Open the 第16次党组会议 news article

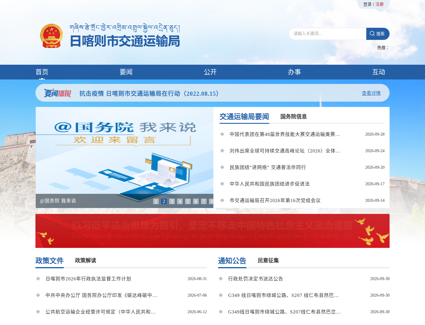pos(275,201)
